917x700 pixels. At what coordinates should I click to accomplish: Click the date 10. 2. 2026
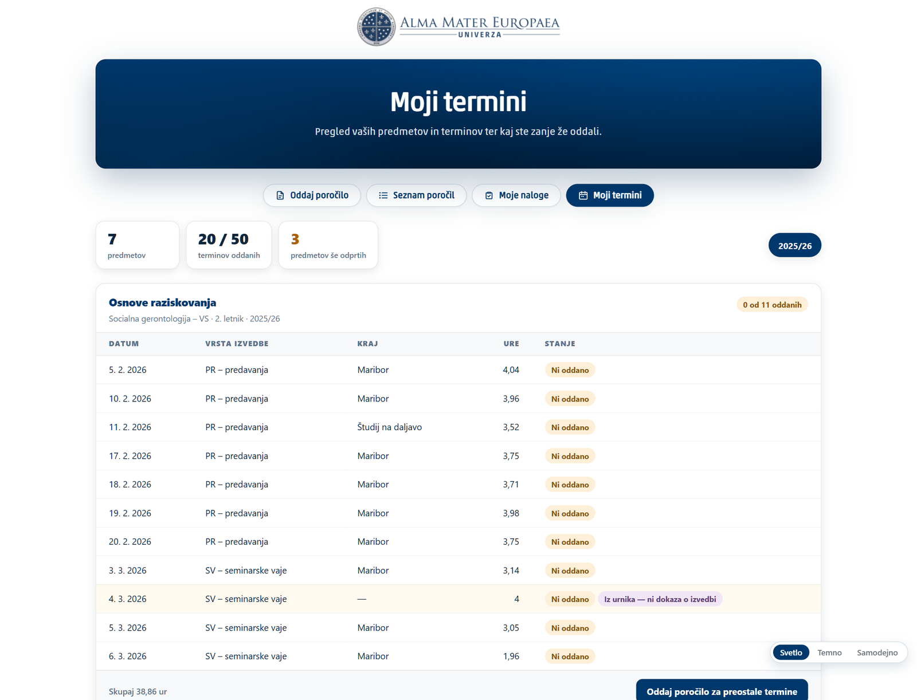(x=130, y=399)
